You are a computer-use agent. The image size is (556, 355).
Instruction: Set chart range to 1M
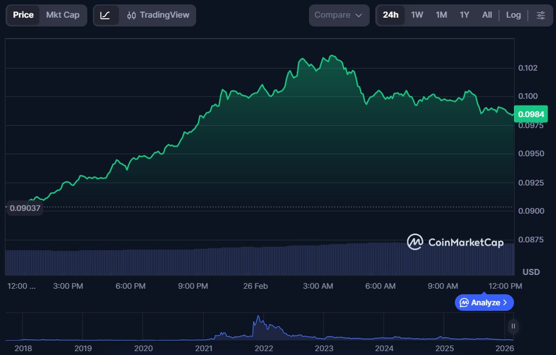coord(441,15)
